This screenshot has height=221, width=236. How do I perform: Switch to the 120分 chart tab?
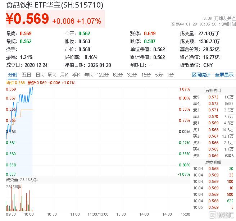pyautogui.click(x=103, y=75)
